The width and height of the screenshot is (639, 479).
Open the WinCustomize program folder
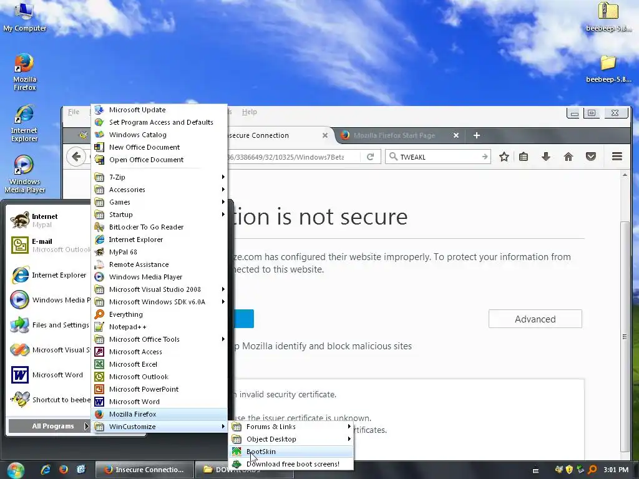[x=159, y=427]
